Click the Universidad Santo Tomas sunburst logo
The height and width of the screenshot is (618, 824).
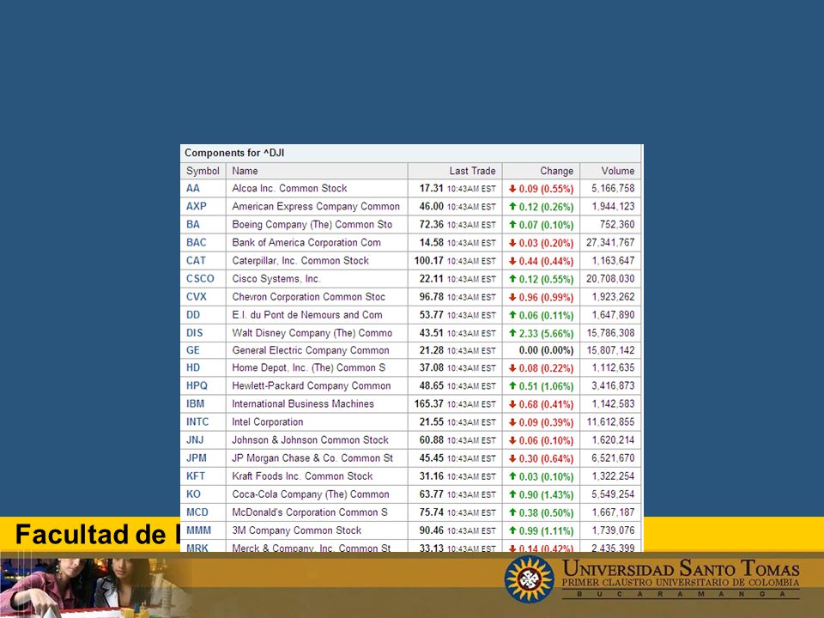pyautogui.click(x=530, y=579)
